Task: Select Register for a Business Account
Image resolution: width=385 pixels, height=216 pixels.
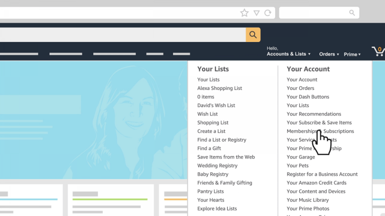Action: tap(322, 174)
